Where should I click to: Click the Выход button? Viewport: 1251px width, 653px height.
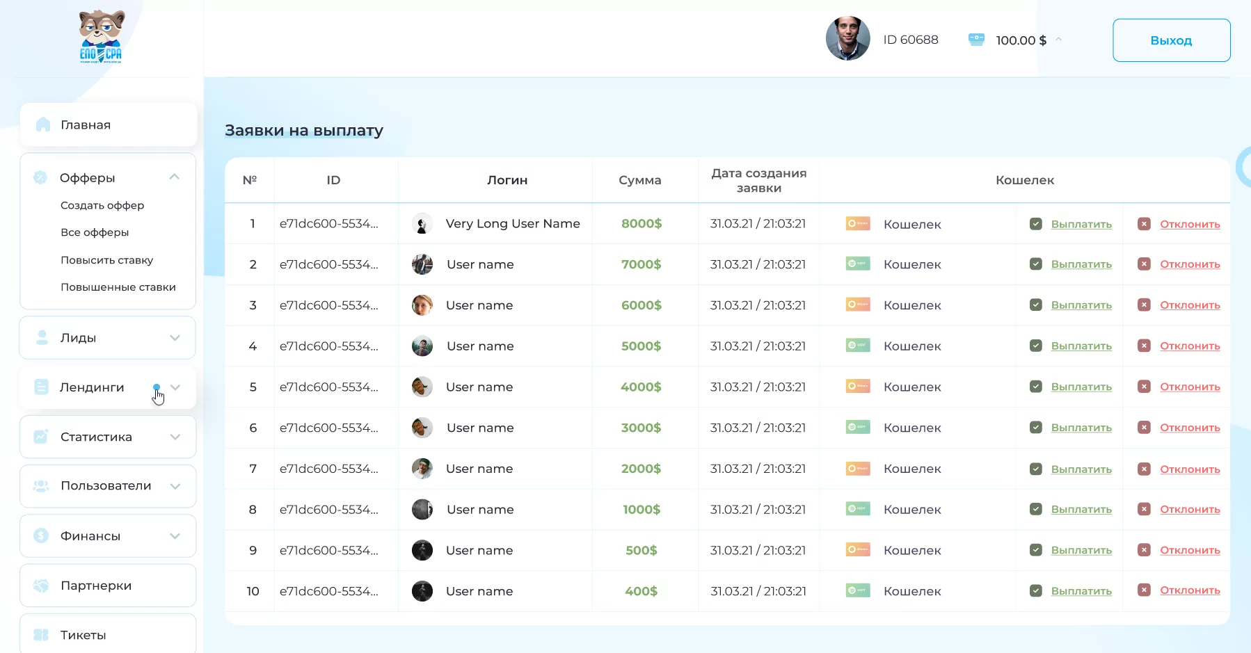pyautogui.click(x=1172, y=40)
